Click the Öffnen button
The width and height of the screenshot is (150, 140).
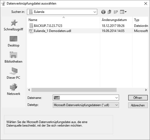(138, 98)
